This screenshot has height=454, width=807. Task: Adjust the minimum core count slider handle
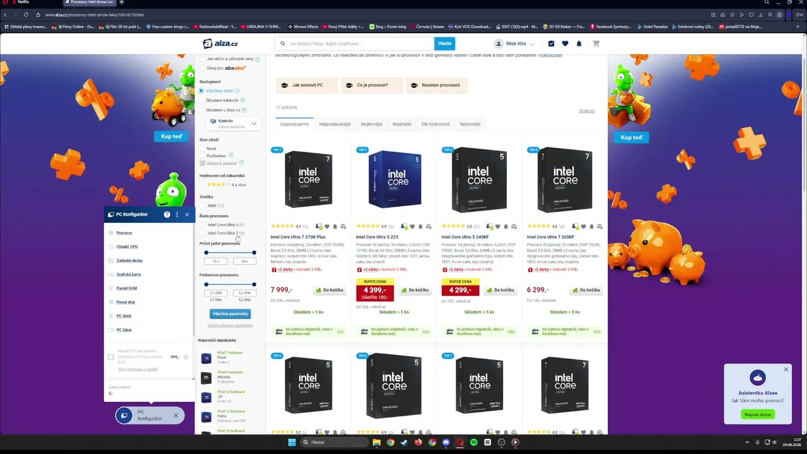point(206,253)
